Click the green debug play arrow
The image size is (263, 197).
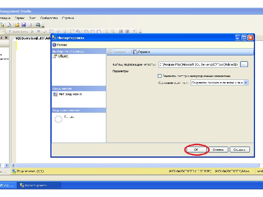click(33, 31)
